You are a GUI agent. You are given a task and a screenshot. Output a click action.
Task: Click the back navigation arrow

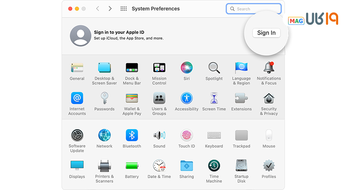pyautogui.click(x=97, y=9)
